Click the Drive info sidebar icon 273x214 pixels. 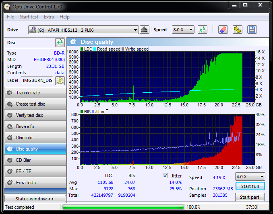pyautogui.click(x=10, y=126)
